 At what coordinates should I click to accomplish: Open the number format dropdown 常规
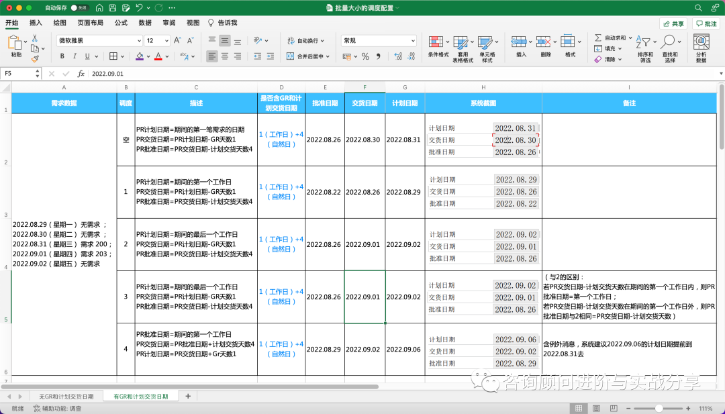coord(413,41)
